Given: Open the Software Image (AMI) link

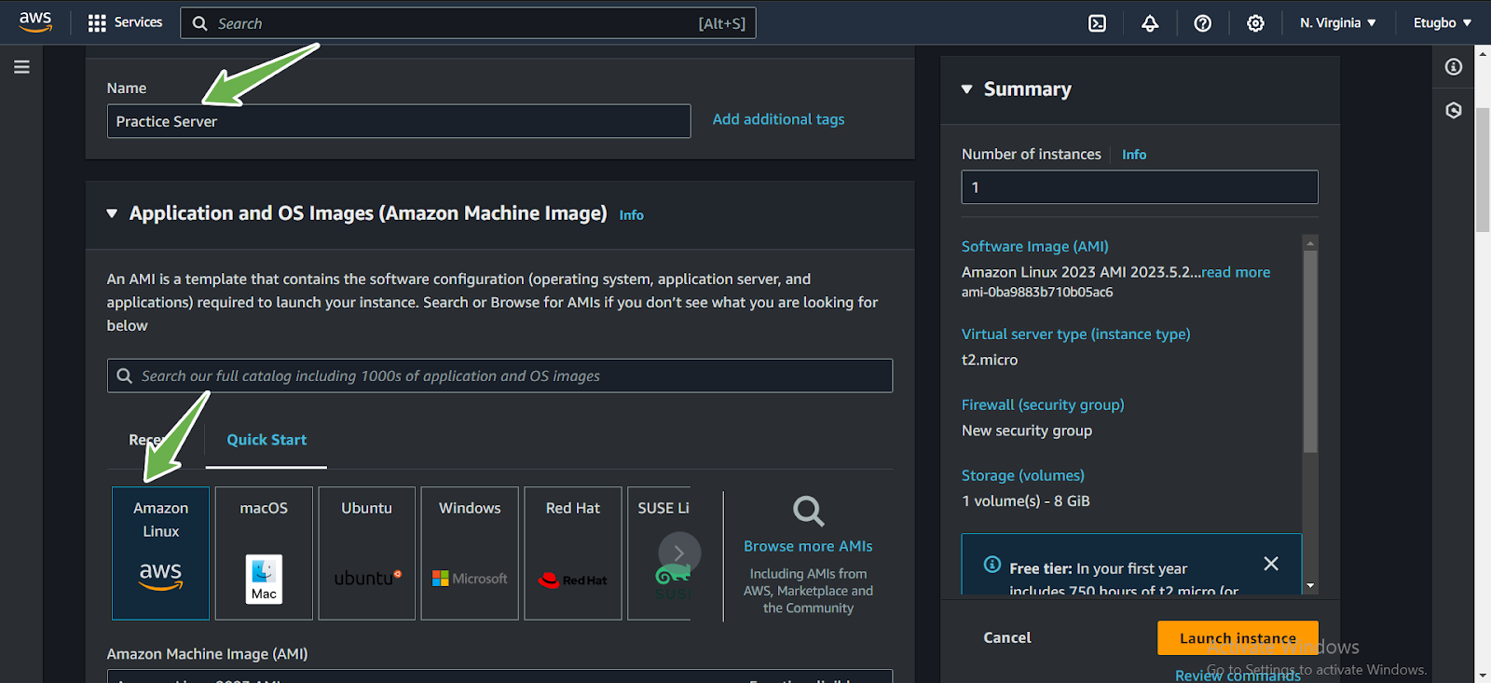Looking at the screenshot, I should pos(1035,246).
